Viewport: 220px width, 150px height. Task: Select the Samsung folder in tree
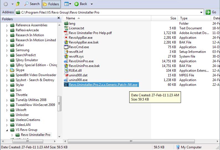[x=22, y=50]
